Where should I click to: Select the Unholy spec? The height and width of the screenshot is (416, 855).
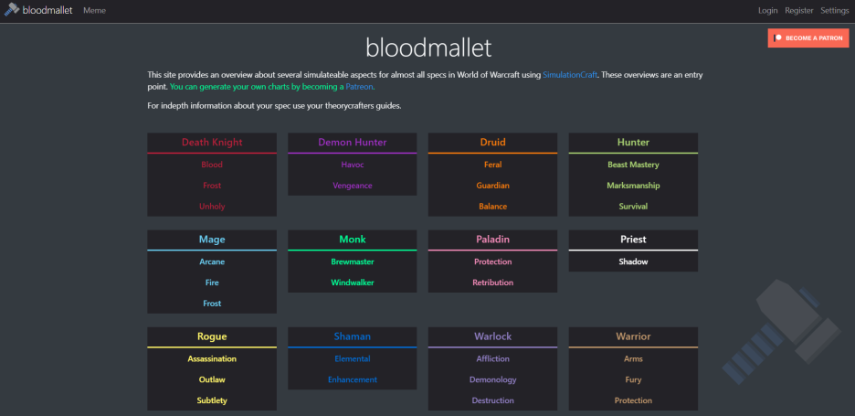tap(212, 207)
